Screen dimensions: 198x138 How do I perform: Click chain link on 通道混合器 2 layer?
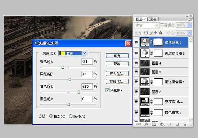click(152, 53)
